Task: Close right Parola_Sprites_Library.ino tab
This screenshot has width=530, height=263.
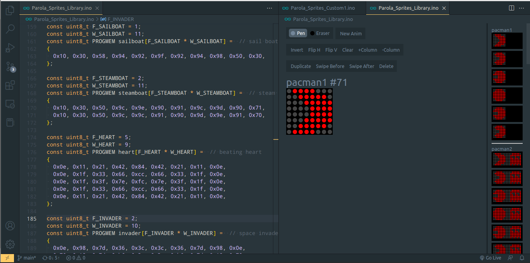Action: point(444,8)
